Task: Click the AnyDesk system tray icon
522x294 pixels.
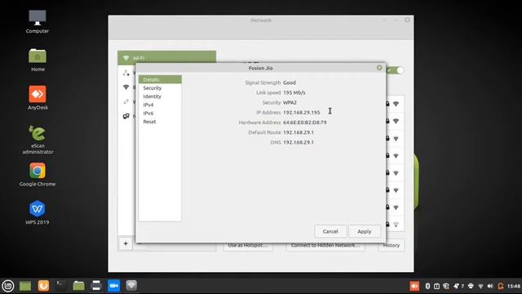Action: click(414, 286)
